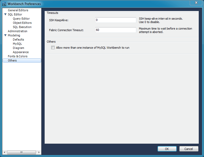This screenshot has height=157, width=204.
Task: Click the 'Maximum time to wait' description
Action: click(x=165, y=30)
